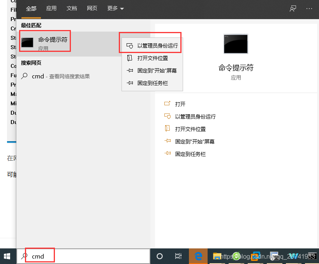Image resolution: width=319 pixels, height=264 pixels.
Task: Open the ... options menu top right
Action: pyautogui.click(x=310, y=8)
